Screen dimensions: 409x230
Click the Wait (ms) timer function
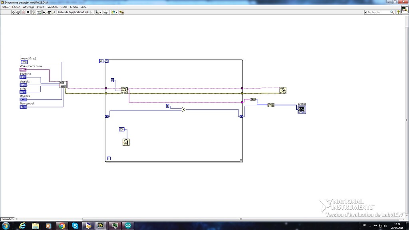pyautogui.click(x=126, y=142)
